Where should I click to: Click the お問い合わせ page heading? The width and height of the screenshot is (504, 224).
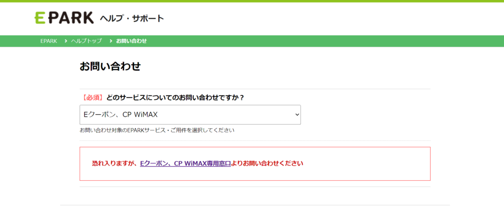(110, 66)
